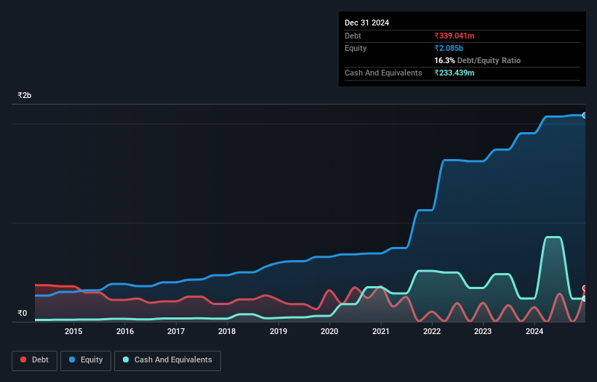Screen dimensions: 597x382
Task: Click the ₹339.041m debt value
Action: coord(454,36)
